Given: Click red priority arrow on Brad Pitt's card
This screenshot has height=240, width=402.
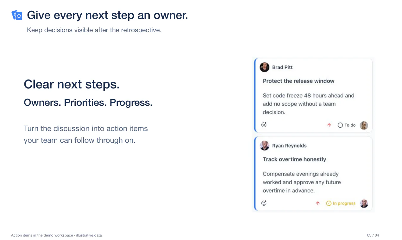Looking at the screenshot, I should [x=329, y=125].
